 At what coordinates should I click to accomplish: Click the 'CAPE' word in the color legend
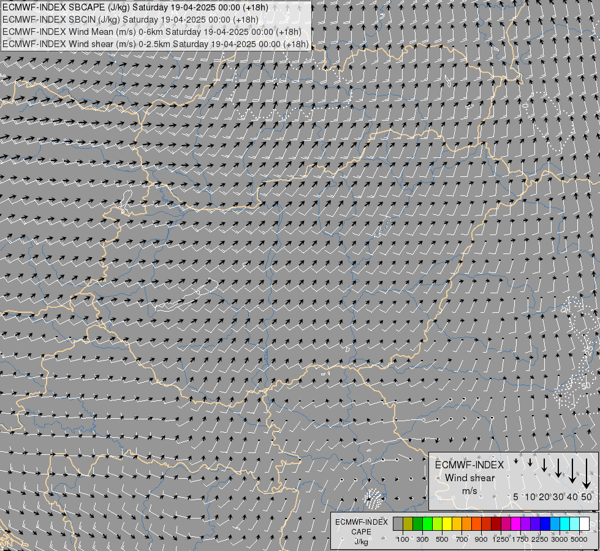tap(361, 532)
